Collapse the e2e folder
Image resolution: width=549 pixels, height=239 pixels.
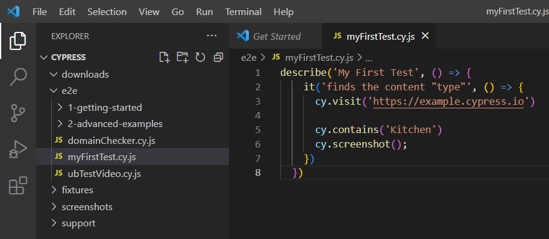(x=133, y=91)
